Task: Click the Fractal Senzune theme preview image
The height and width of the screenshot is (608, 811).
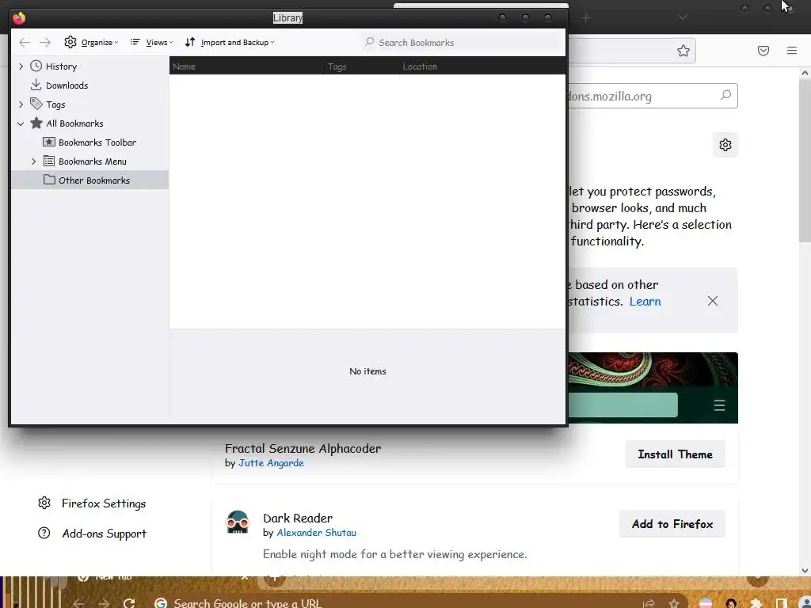Action: (653, 388)
